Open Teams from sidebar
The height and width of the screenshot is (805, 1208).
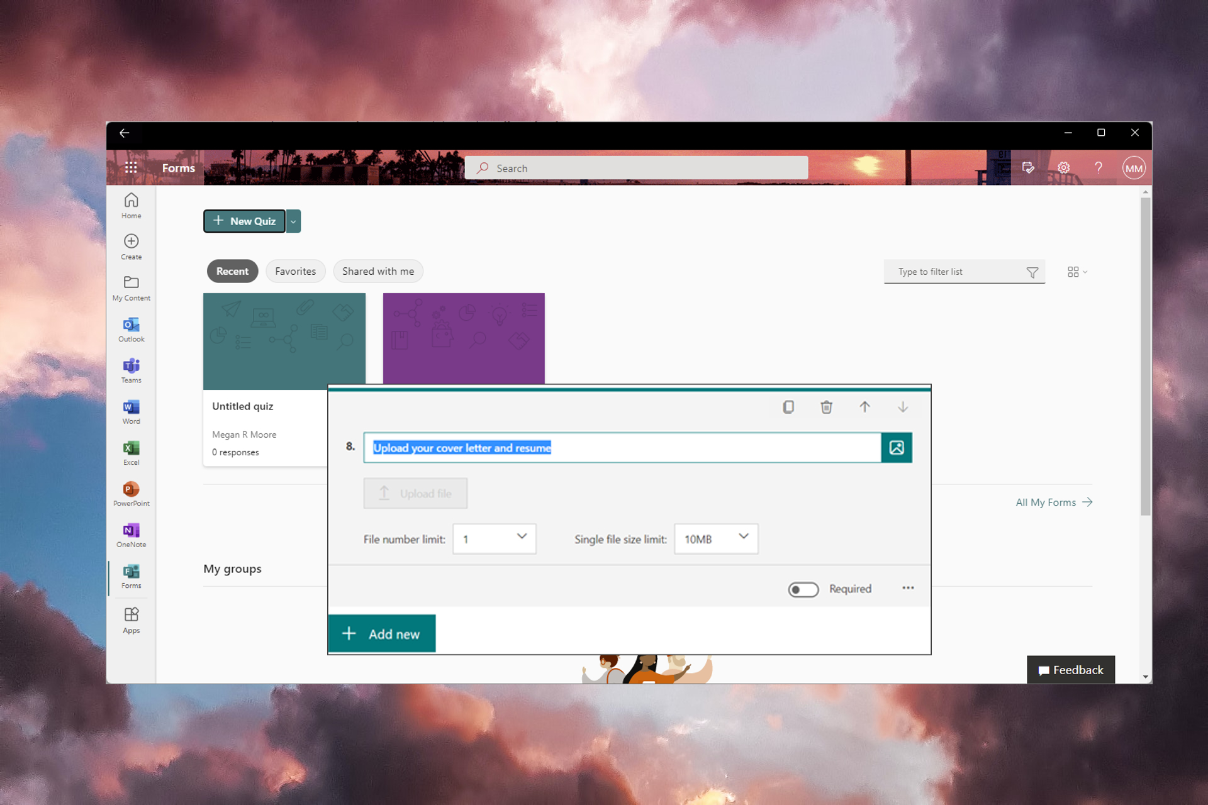pyautogui.click(x=131, y=370)
